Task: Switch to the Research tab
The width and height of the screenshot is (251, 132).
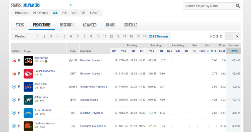Action: tap(67, 25)
